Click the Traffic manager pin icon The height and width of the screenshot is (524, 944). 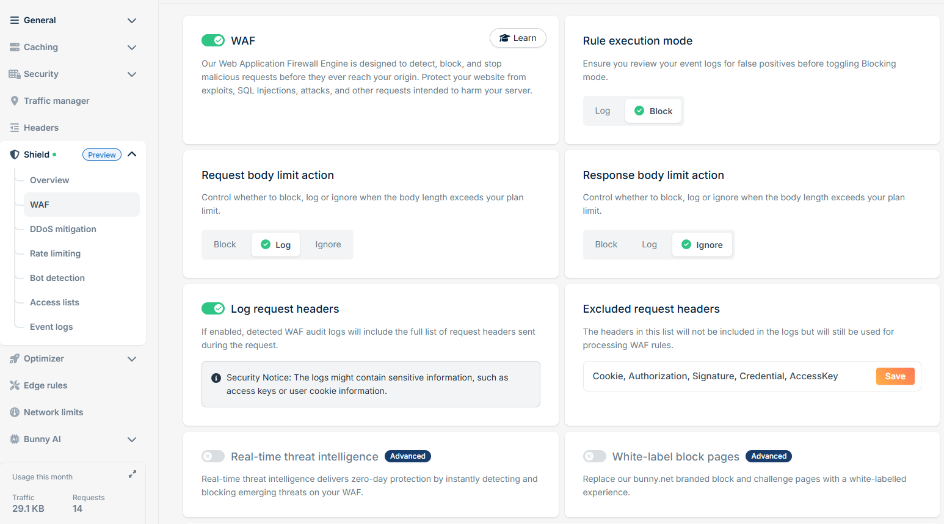point(15,101)
